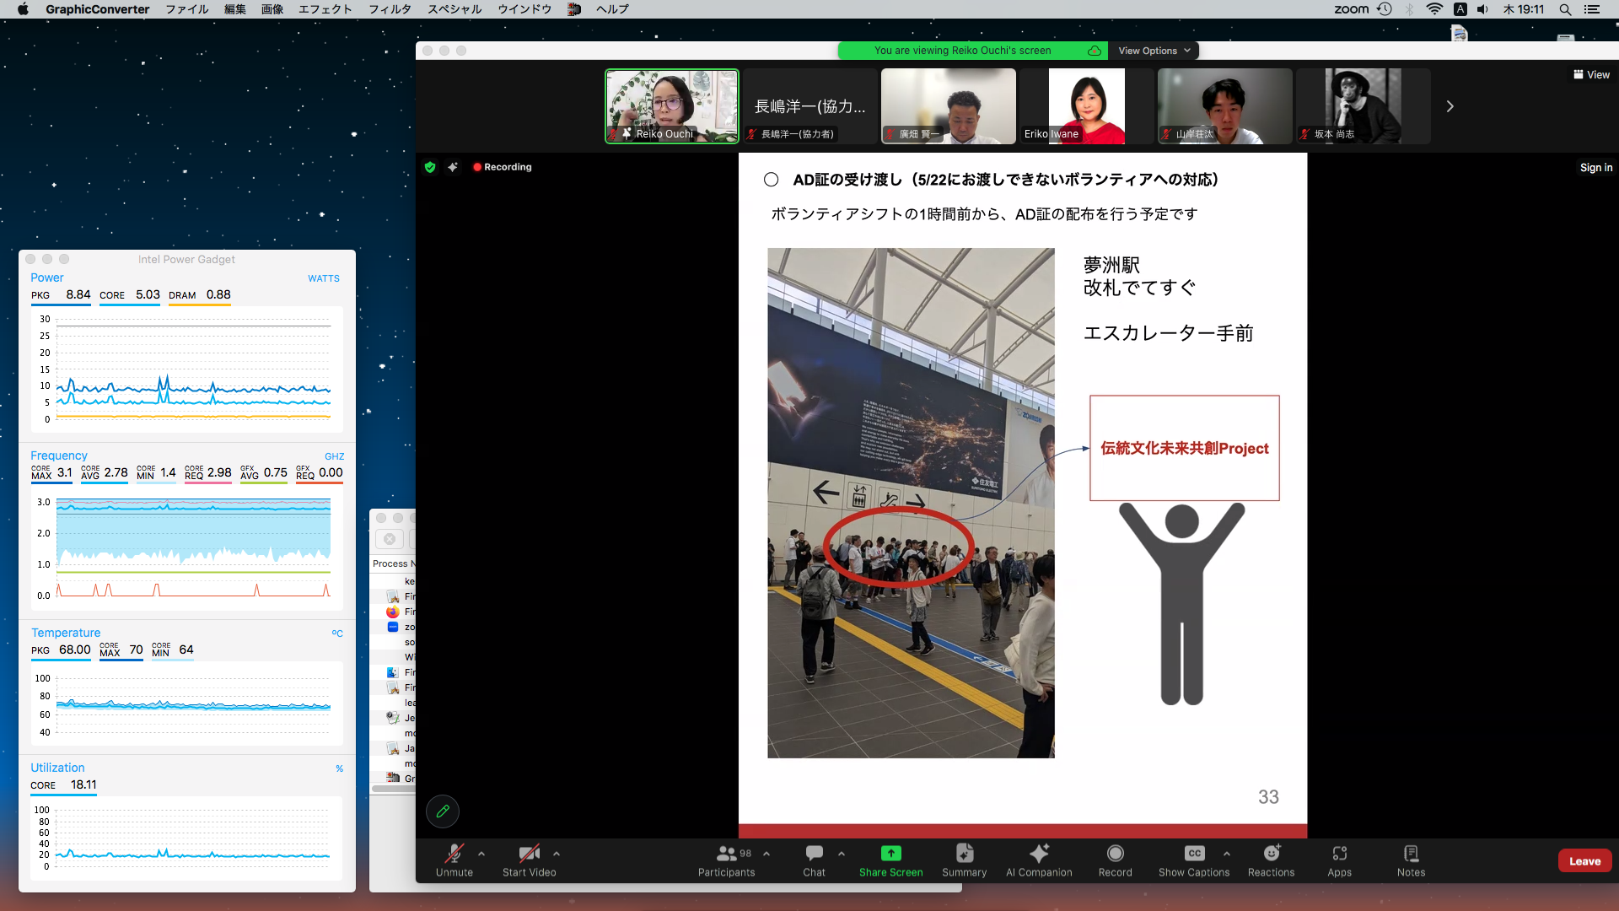Expand the View Options dropdown

coord(1154,51)
